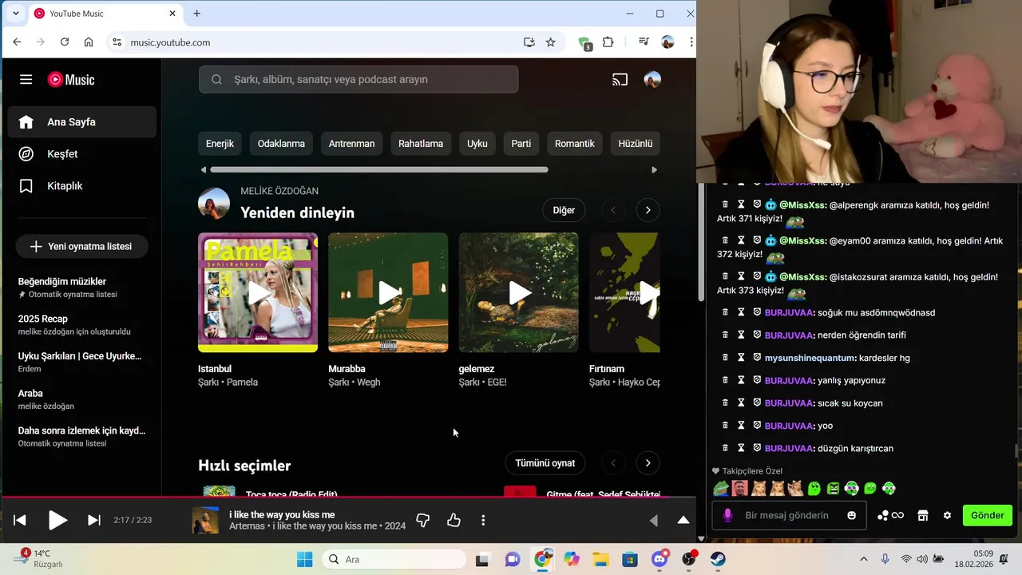Play the Istanbul song thumbnail
1022x575 pixels.
pyautogui.click(x=258, y=292)
